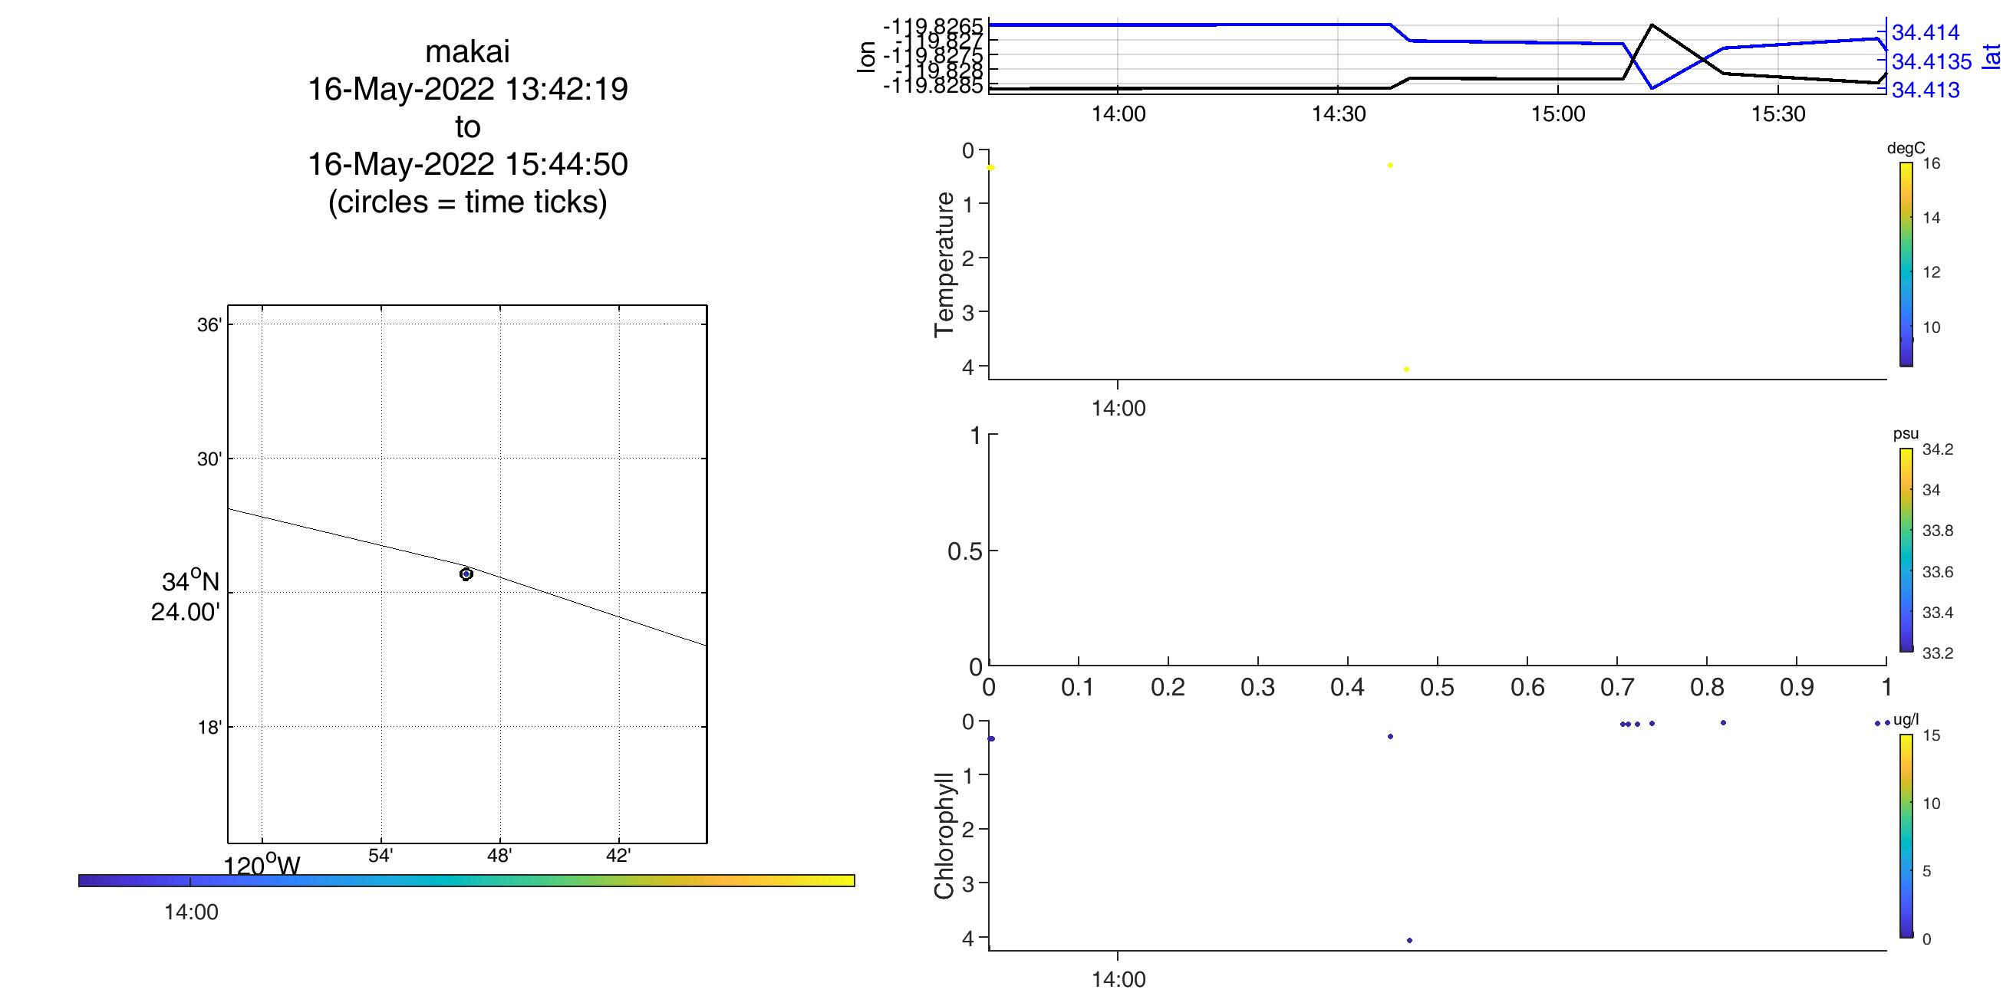The width and height of the screenshot is (2013, 1006).
Task: Click the '0.5' y-axis tick of the empty salinity plot
Action: click(x=964, y=552)
